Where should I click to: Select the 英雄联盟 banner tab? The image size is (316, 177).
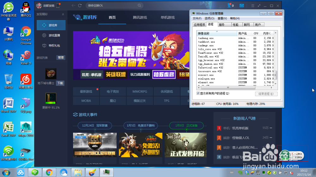pos(116,75)
